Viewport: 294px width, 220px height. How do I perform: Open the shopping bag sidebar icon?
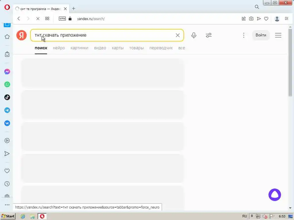pyautogui.click(x=7, y=54)
